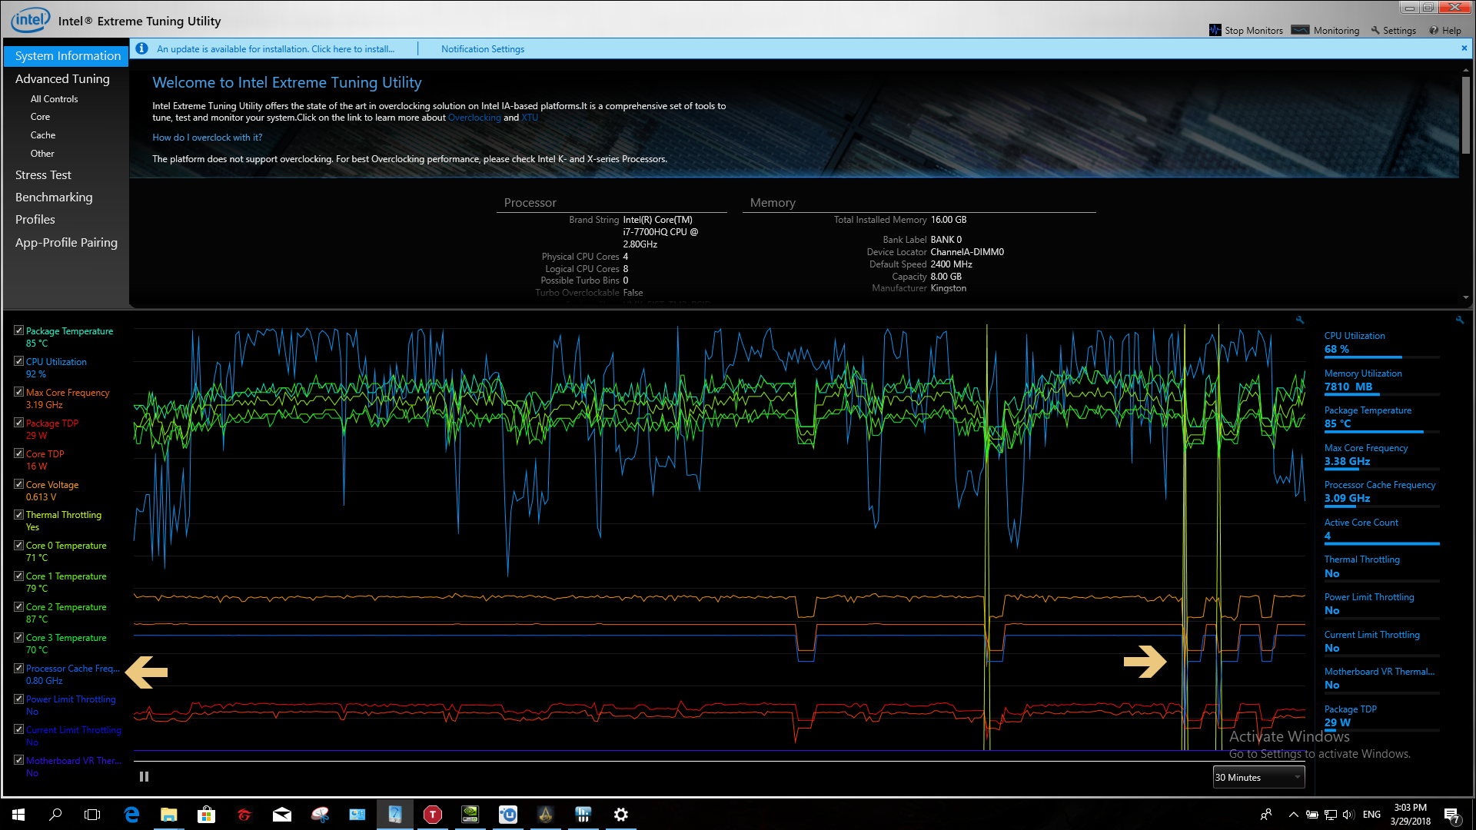Toggle Core TDP checkbox
The image size is (1476, 830).
click(18, 453)
